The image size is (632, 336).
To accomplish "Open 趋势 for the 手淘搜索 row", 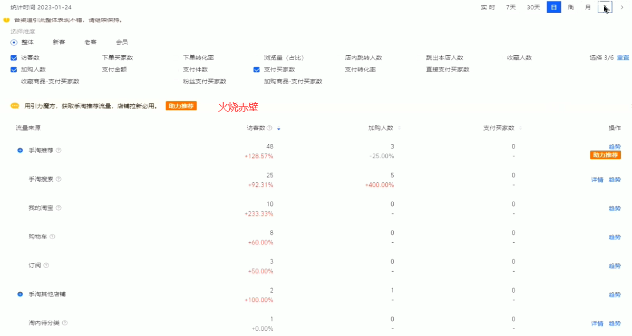I will (x=615, y=180).
